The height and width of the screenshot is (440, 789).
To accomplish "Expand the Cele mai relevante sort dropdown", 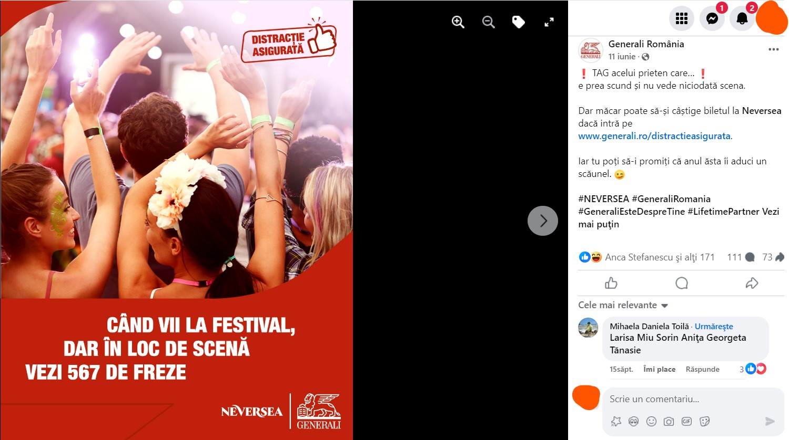I will pyautogui.click(x=623, y=305).
